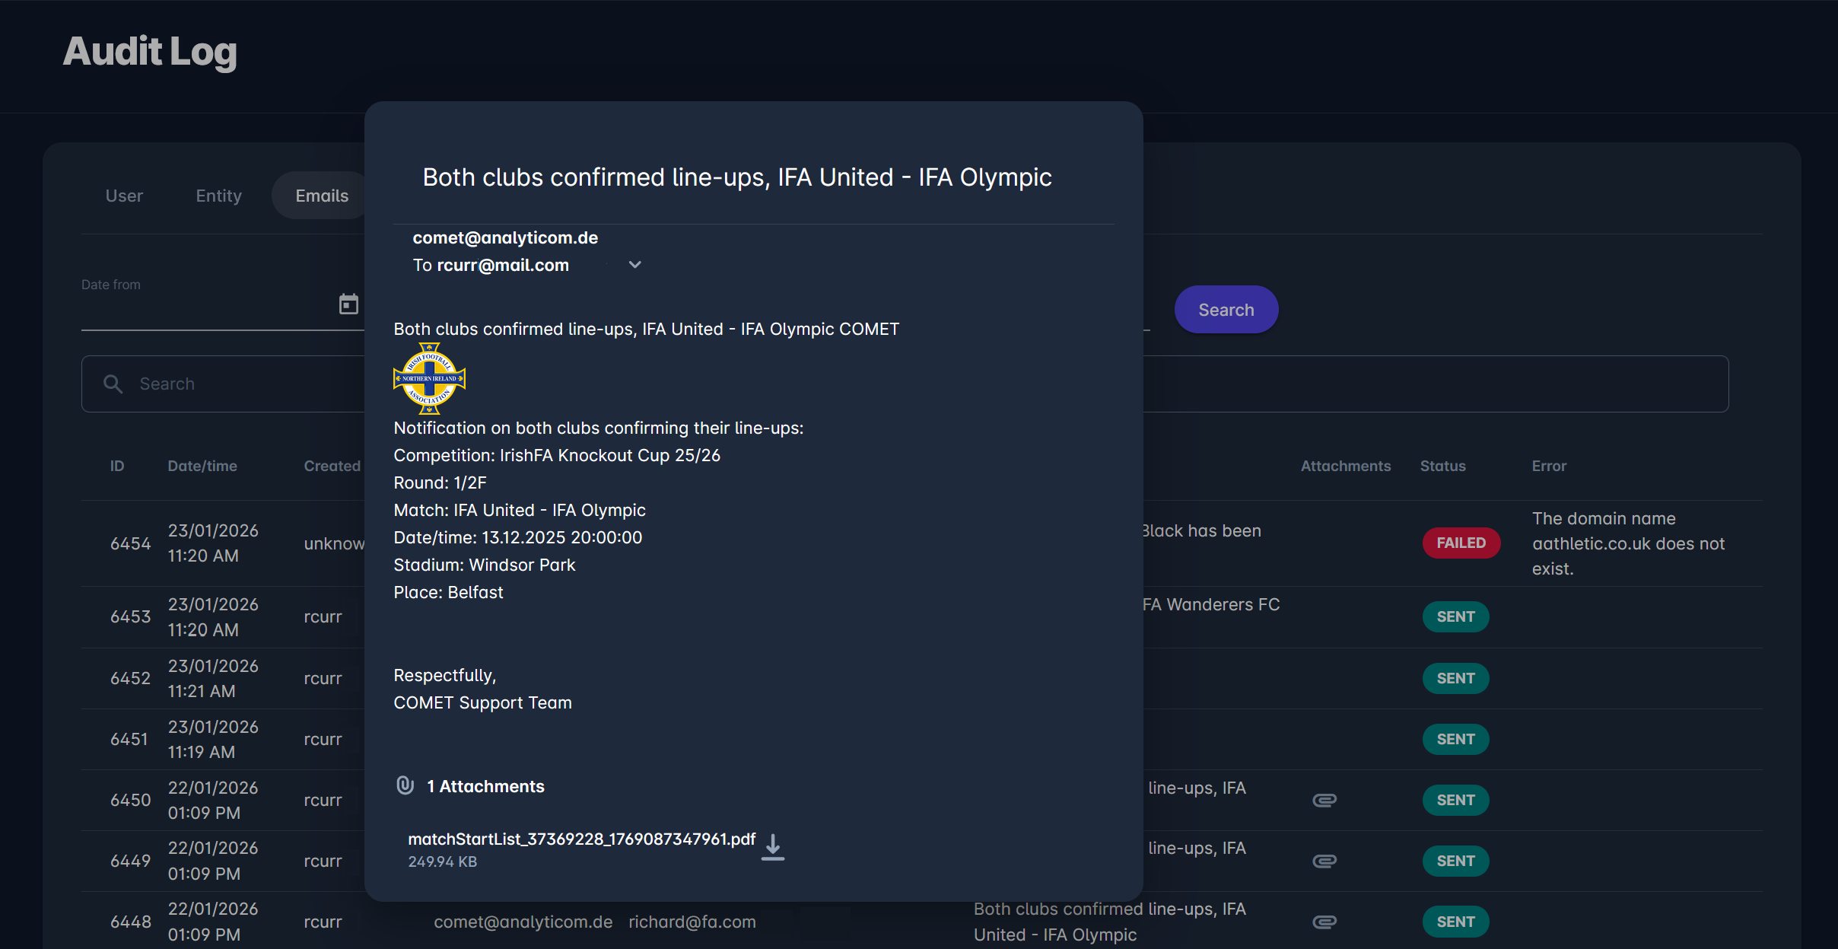Click attachment paperclip in row 6448
Screen dimensions: 1838x949
(1324, 922)
